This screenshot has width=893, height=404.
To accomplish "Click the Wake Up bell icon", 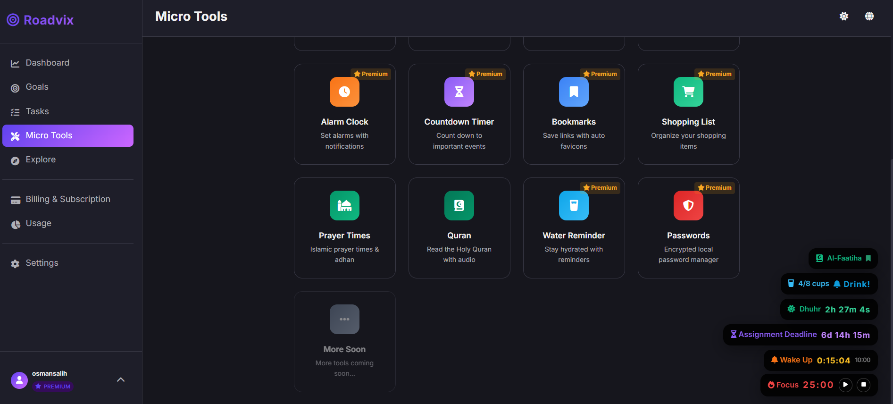I will coord(774,360).
